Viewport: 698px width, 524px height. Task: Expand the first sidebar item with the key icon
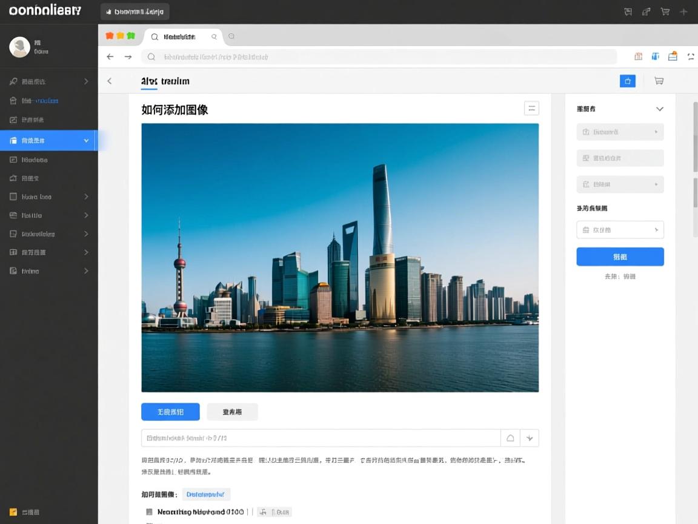(x=48, y=81)
